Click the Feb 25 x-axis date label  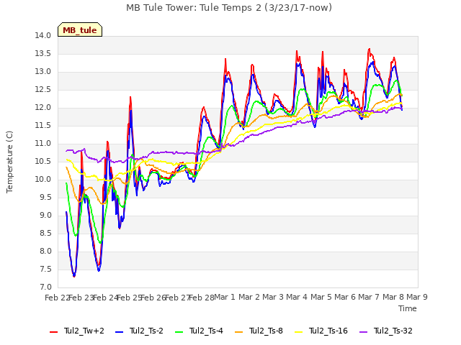tap(130, 298)
